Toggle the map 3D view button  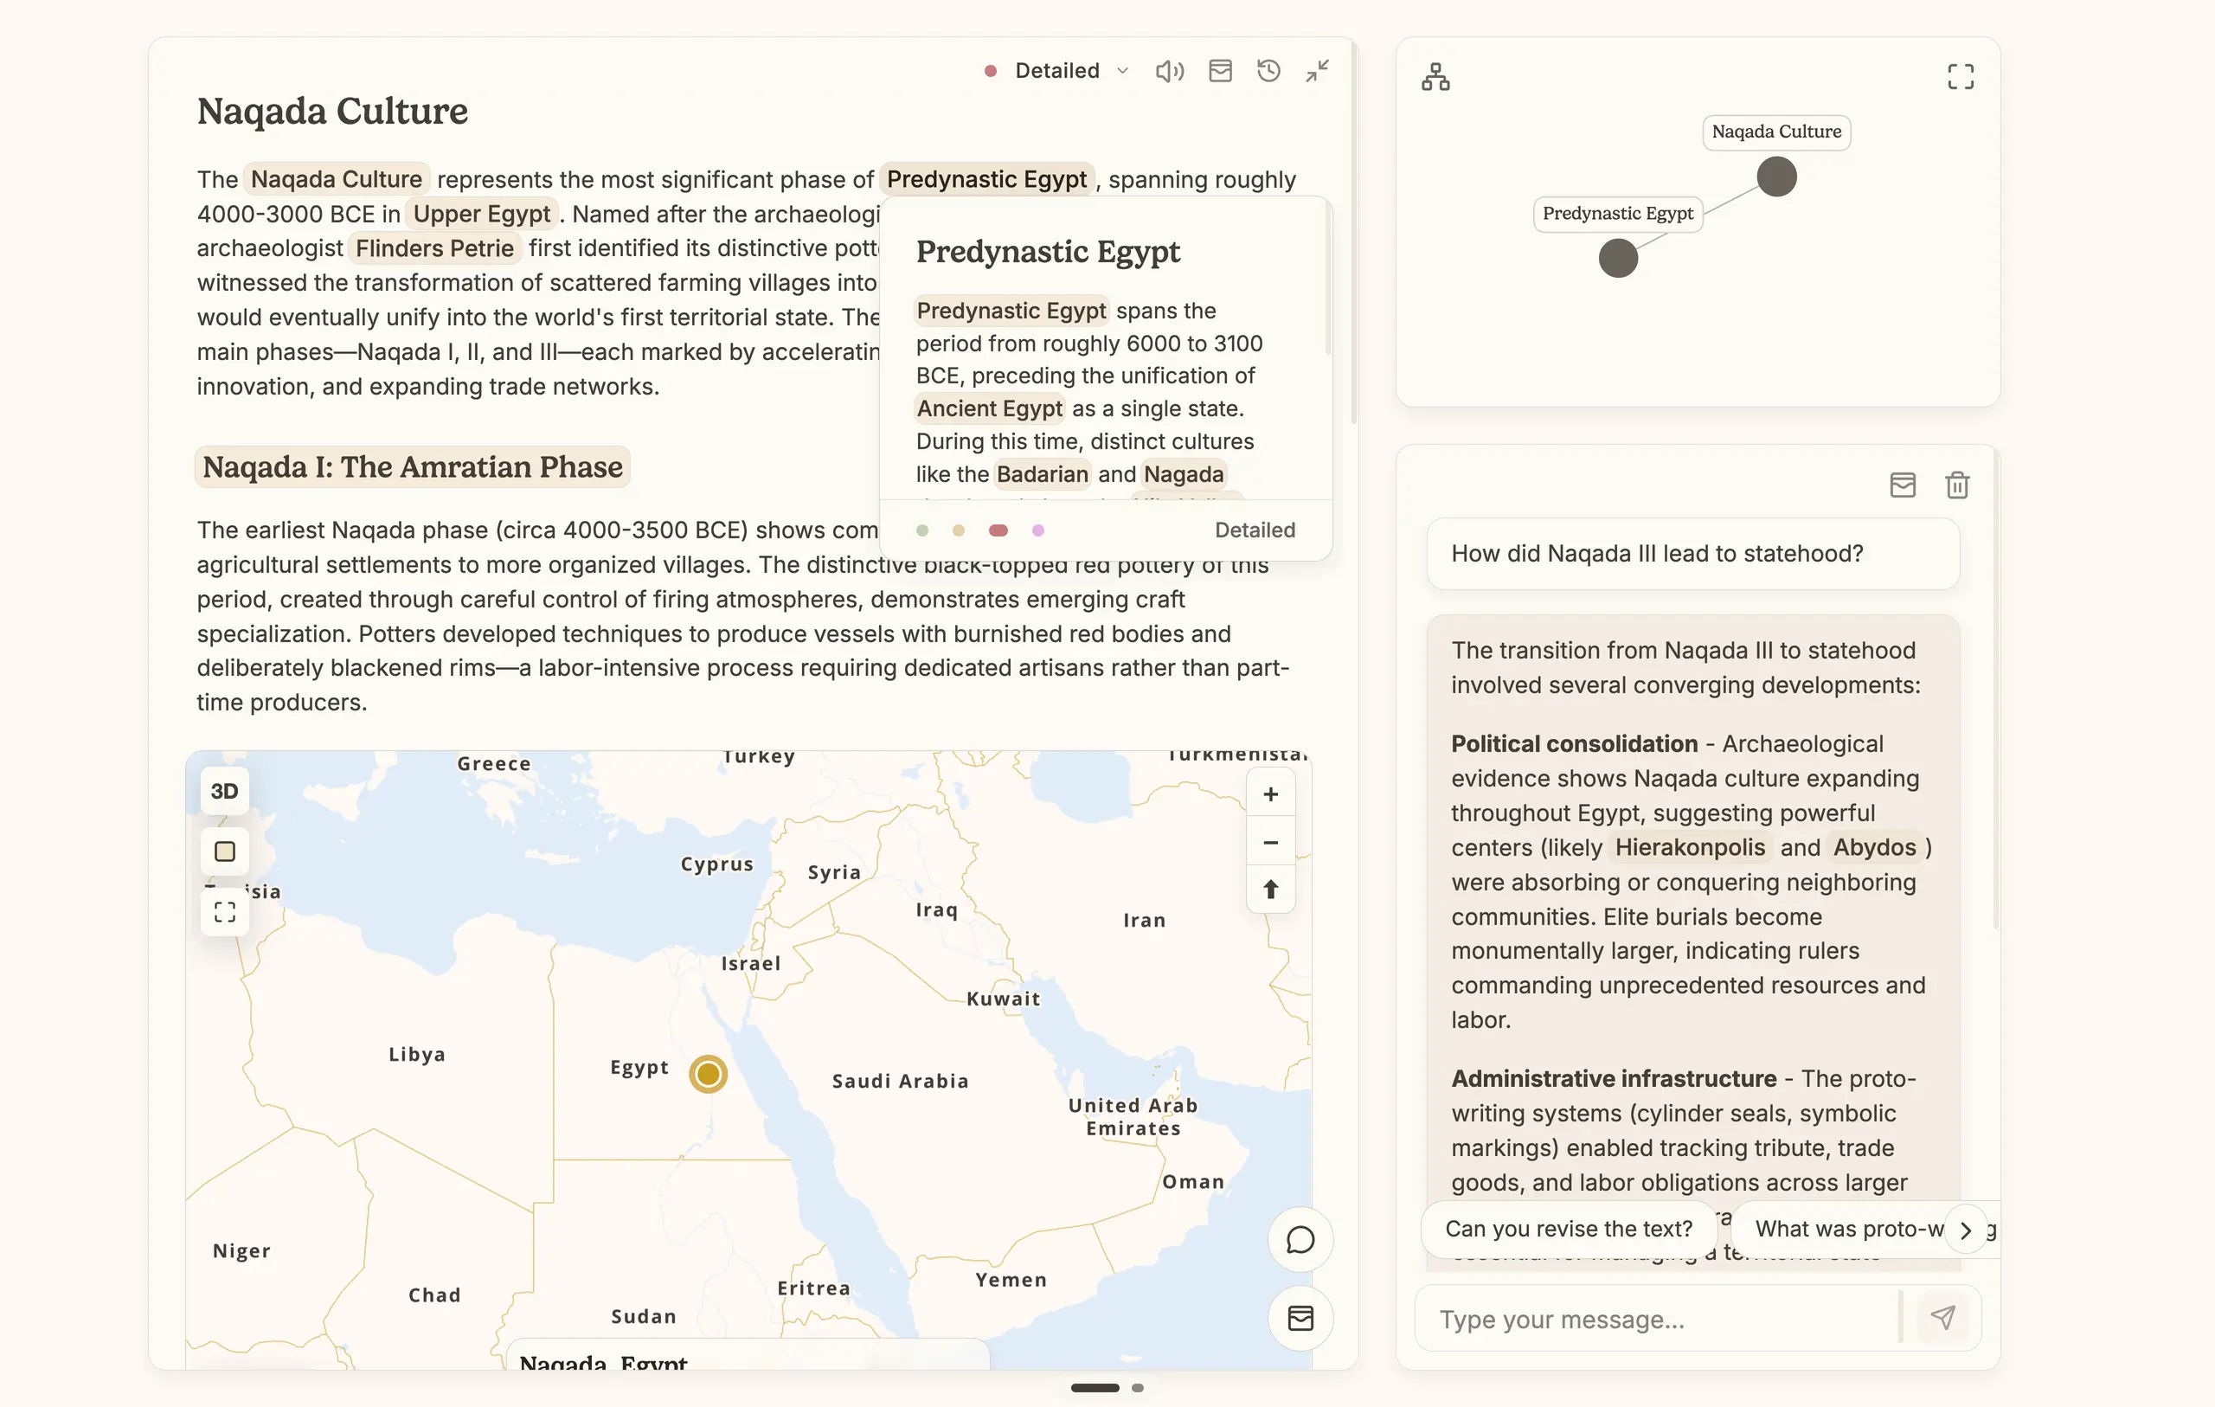224,790
